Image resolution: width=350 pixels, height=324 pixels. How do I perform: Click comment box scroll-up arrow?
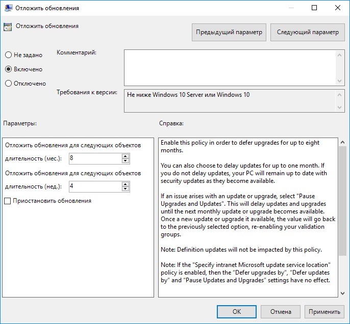pos(339,55)
